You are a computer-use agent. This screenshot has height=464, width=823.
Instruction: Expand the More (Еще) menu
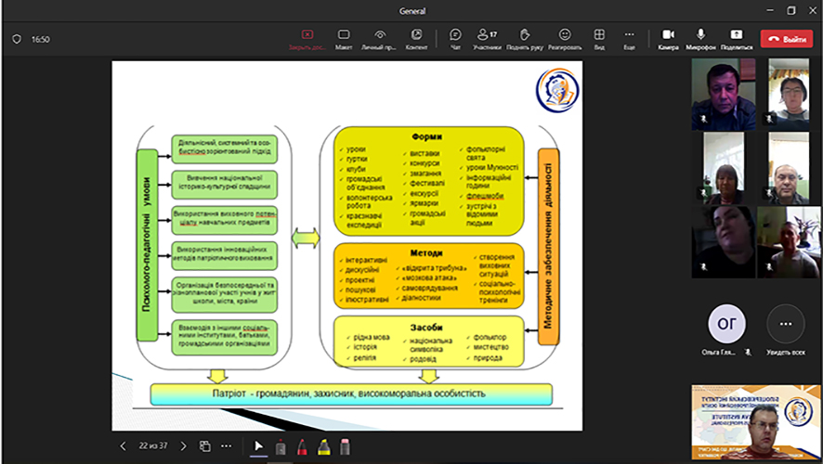pyautogui.click(x=629, y=38)
